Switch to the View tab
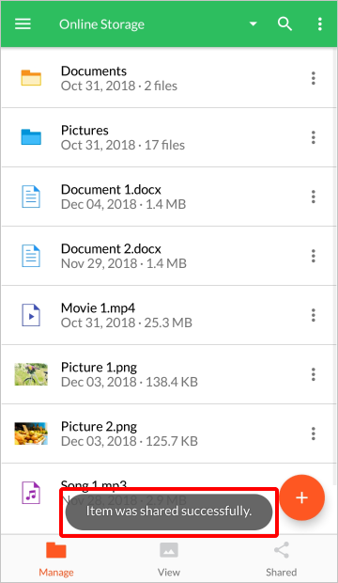This screenshot has height=583, width=338. 169,559
